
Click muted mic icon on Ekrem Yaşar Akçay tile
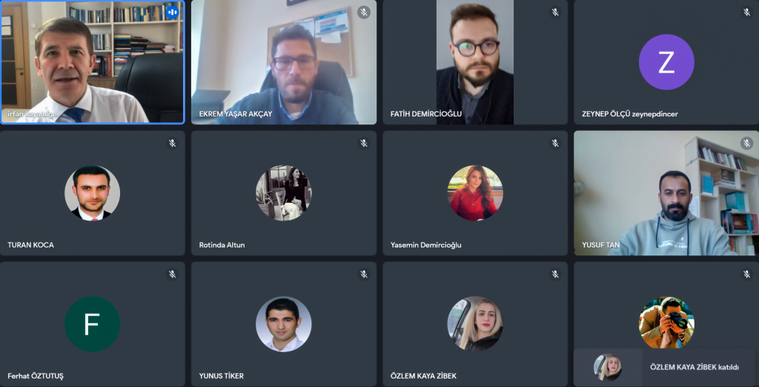363,13
